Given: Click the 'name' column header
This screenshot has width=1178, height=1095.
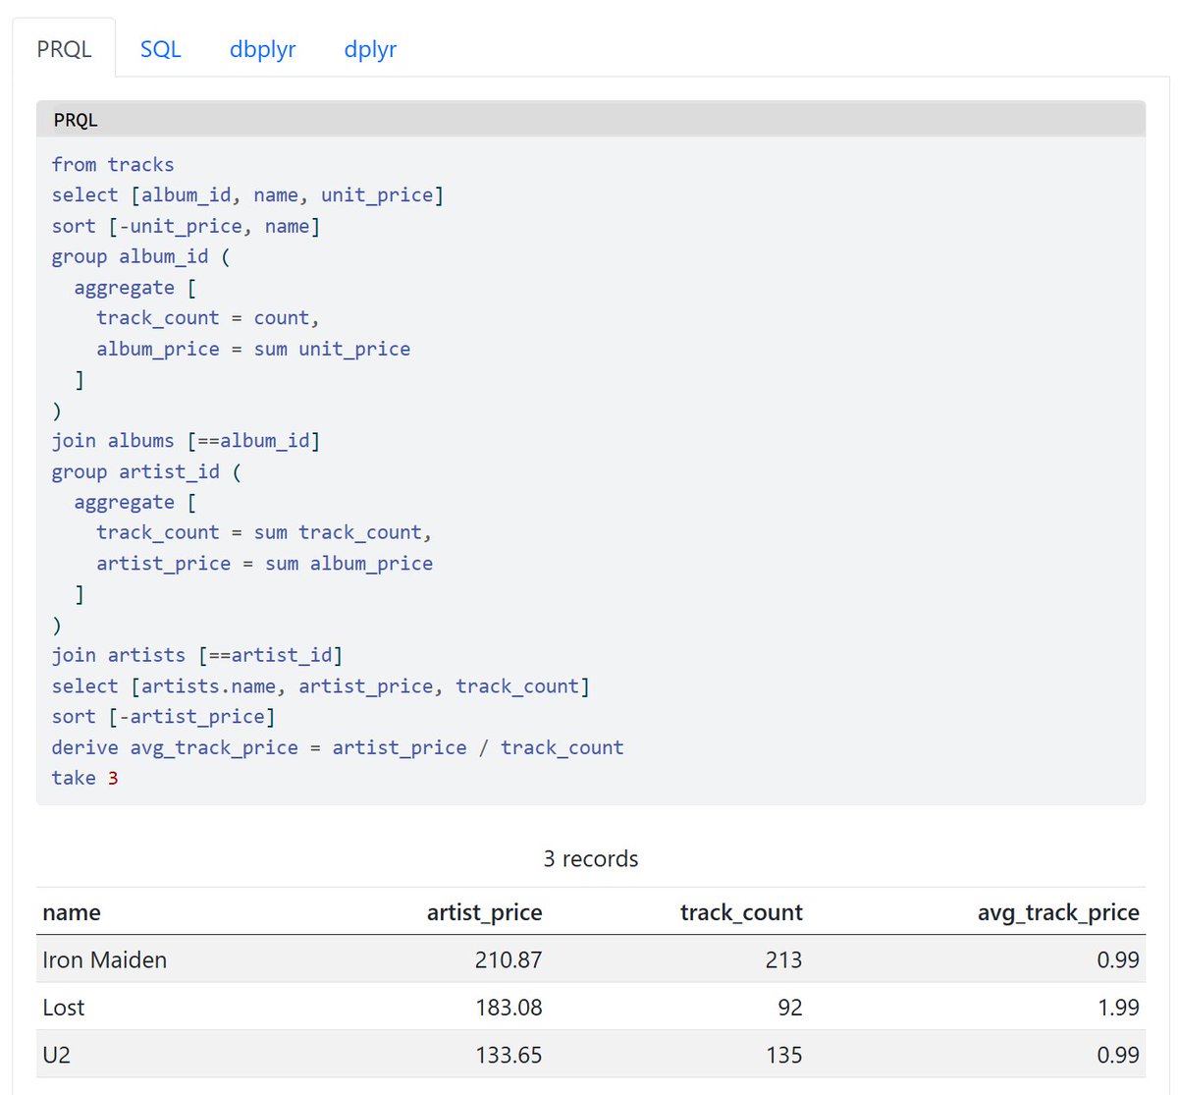Looking at the screenshot, I should (x=71, y=912).
